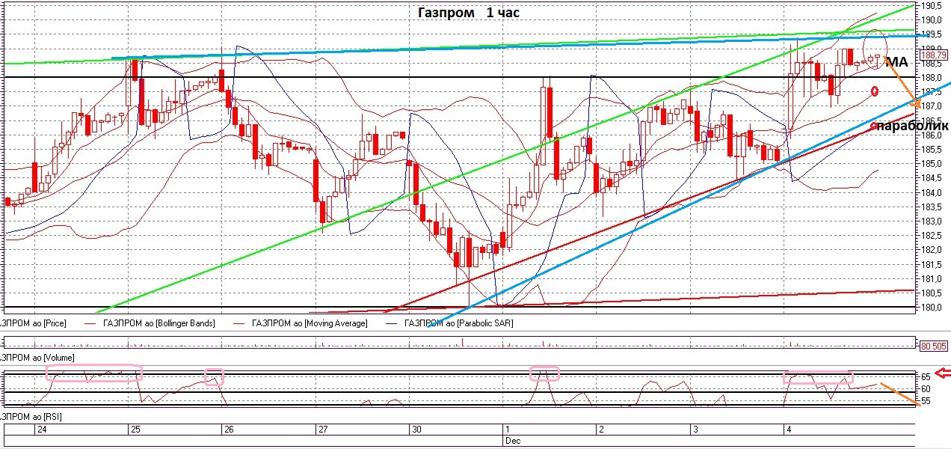This screenshot has height=449, width=951.
Task: Click price axis label 190,5
Action: (931, 6)
